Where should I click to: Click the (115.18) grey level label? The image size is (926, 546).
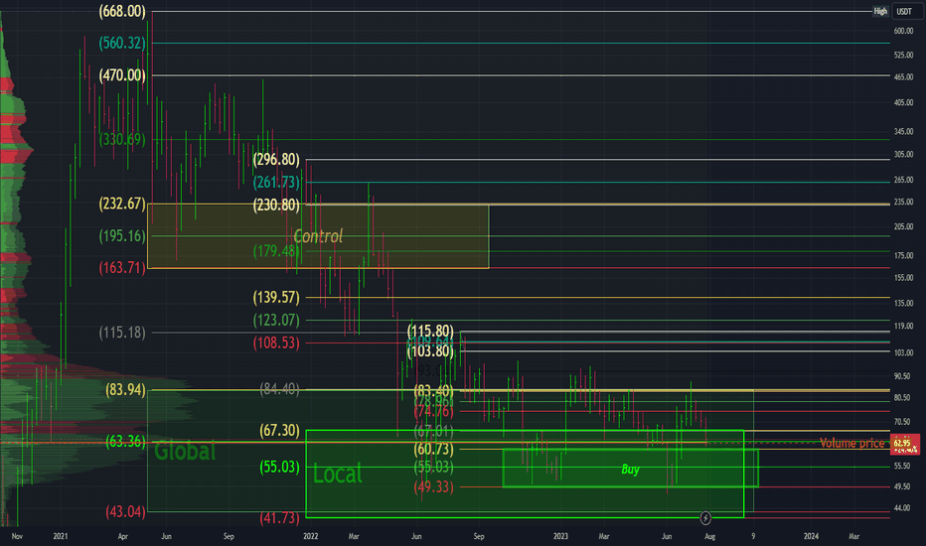[122, 333]
